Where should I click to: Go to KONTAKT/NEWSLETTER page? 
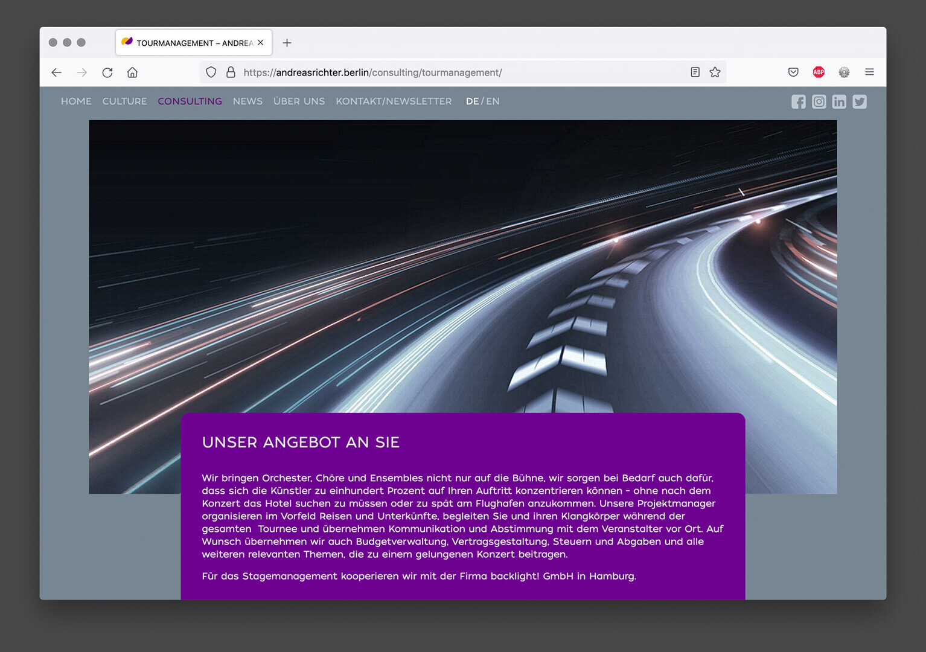[394, 101]
